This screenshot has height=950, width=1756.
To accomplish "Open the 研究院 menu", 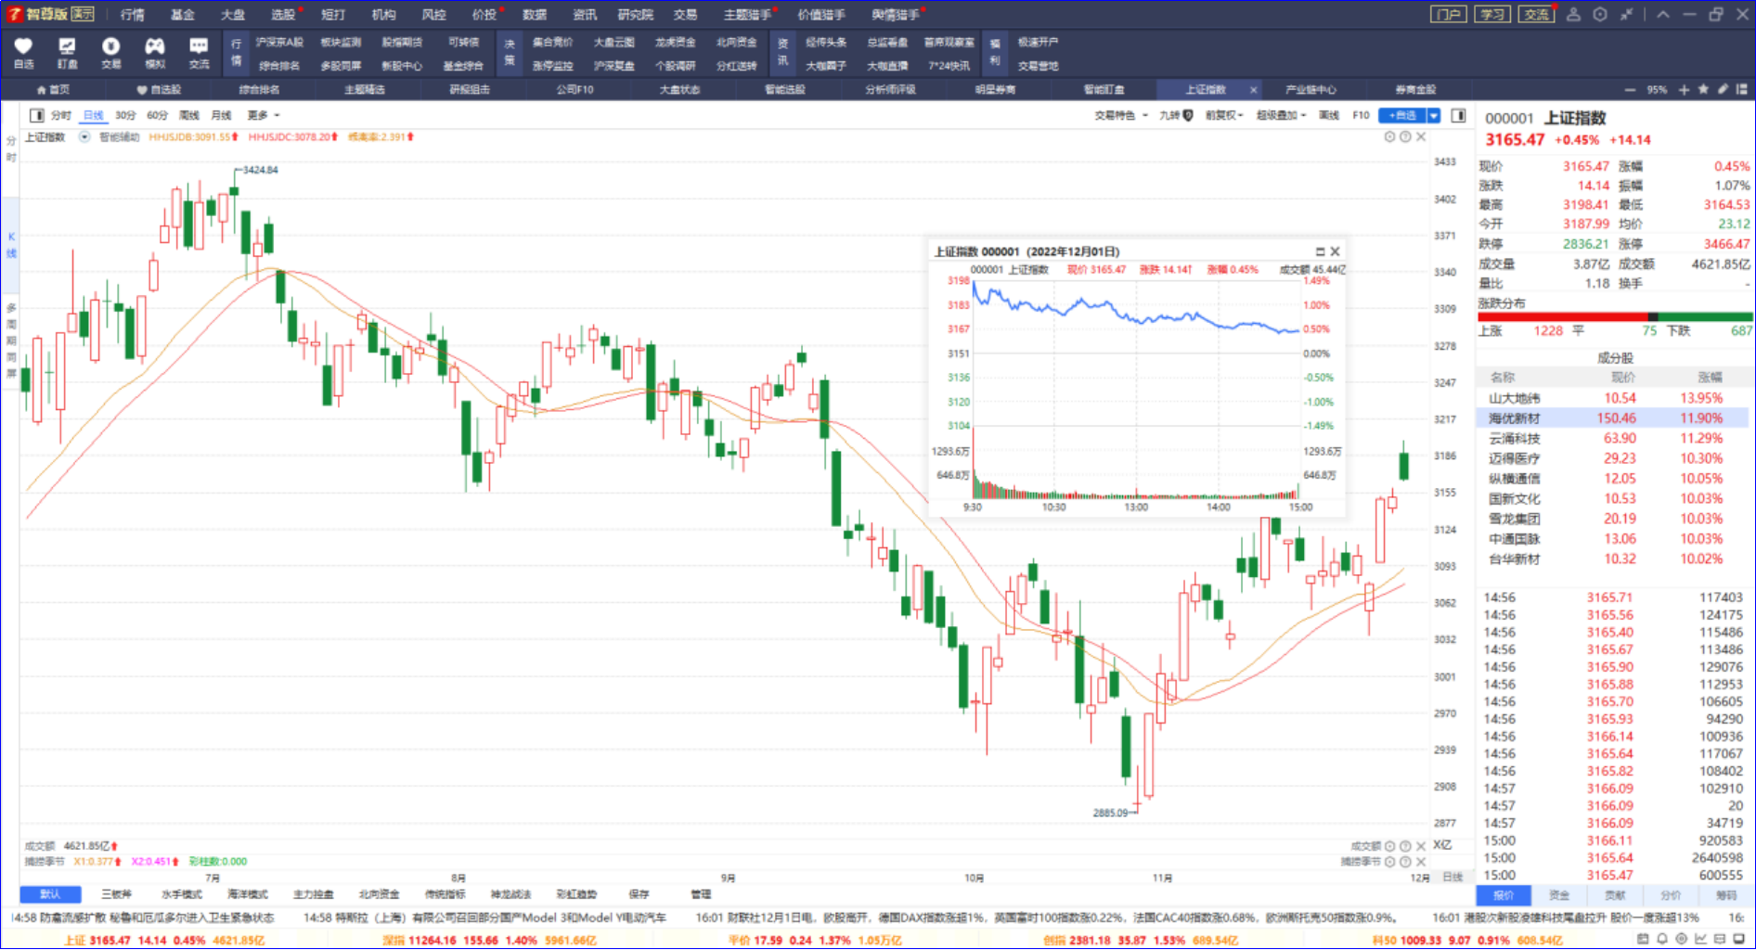I will tap(636, 14).
